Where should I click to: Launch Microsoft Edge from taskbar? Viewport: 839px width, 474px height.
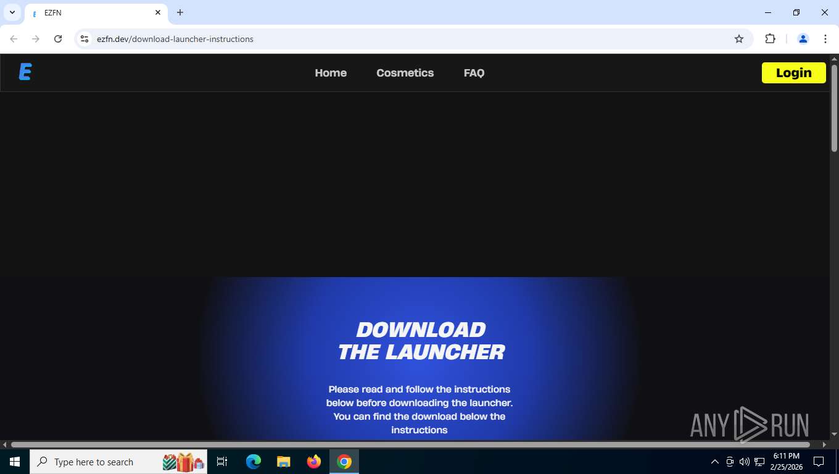(254, 462)
